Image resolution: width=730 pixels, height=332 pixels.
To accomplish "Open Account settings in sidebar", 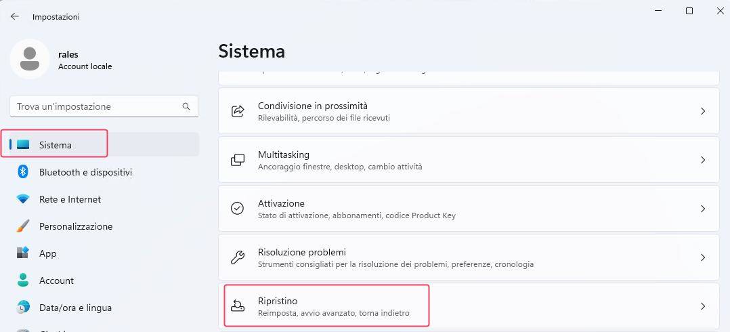I will tap(56, 281).
